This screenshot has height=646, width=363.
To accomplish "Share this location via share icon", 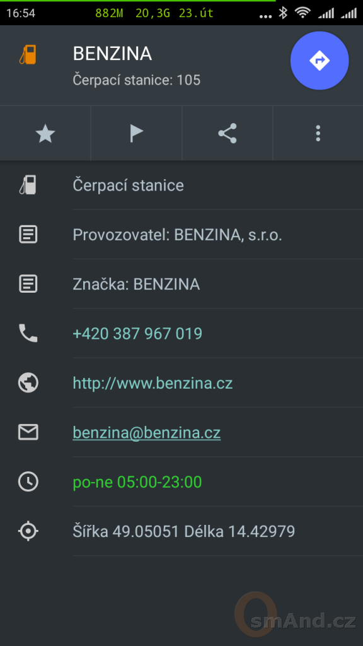I will tap(227, 134).
